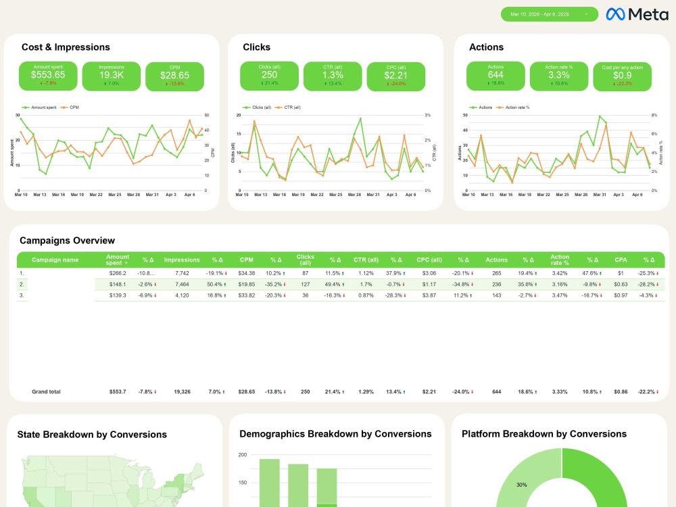676x507 pixels.
Task: Click the Campaigns Overview heading
Action: coord(67,241)
